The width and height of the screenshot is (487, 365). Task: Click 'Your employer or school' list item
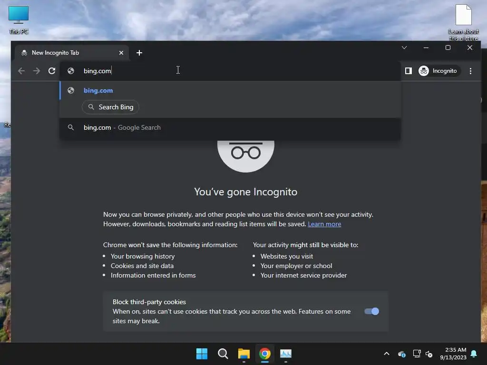coord(296,266)
